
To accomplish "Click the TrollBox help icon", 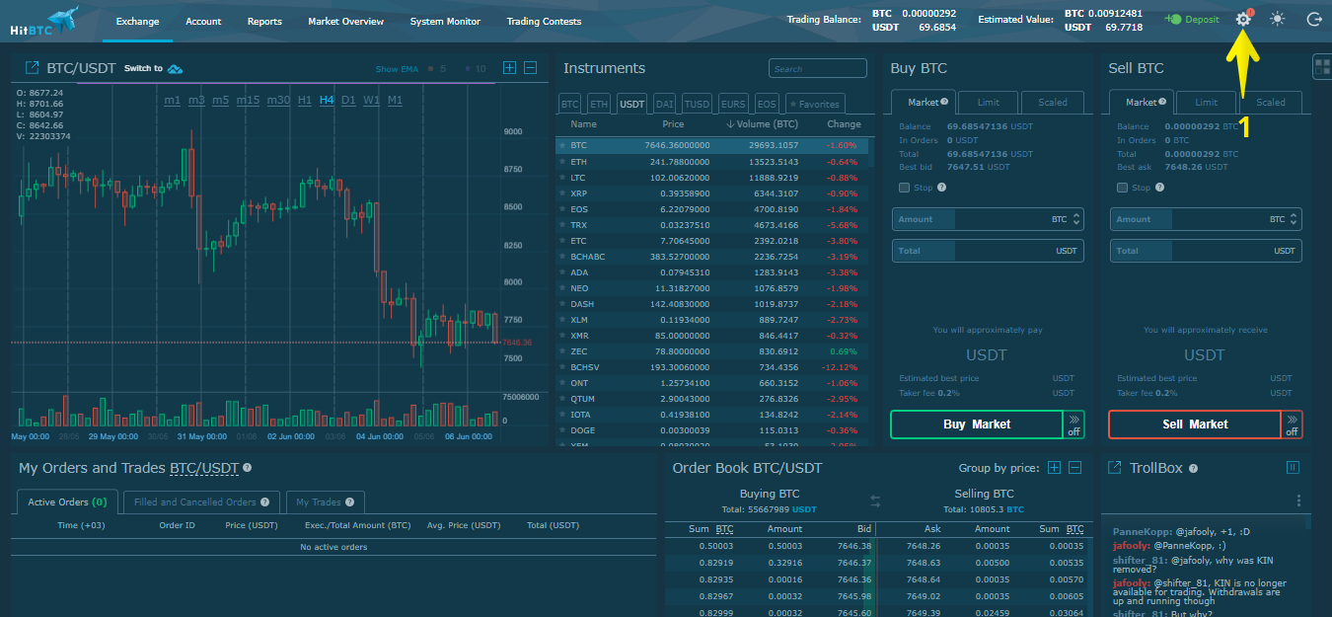I will tap(1193, 469).
